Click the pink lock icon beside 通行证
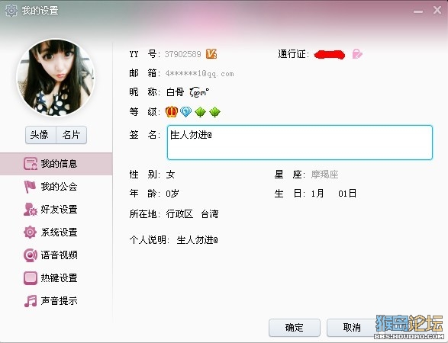The width and height of the screenshot is (448, 343). 357,53
